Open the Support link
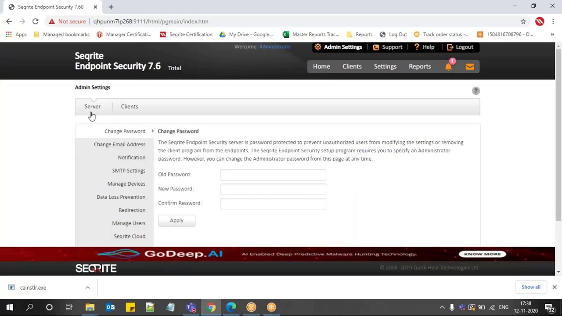 [387, 47]
